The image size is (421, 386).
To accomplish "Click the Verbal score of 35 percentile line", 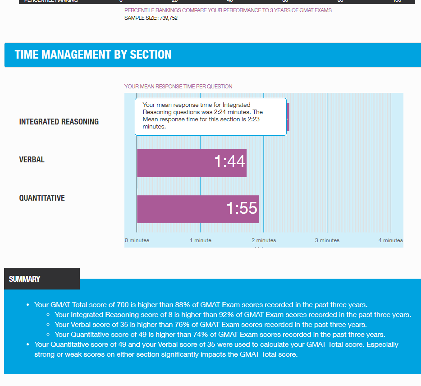I will click(x=210, y=325).
